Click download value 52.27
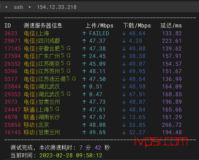 (137, 133)
